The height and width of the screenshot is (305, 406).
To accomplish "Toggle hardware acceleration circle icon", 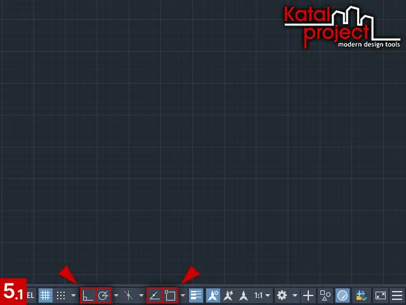I will [x=343, y=295].
